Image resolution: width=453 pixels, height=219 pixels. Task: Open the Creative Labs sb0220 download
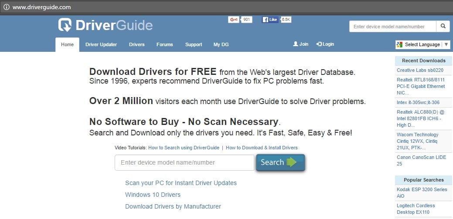point(420,70)
